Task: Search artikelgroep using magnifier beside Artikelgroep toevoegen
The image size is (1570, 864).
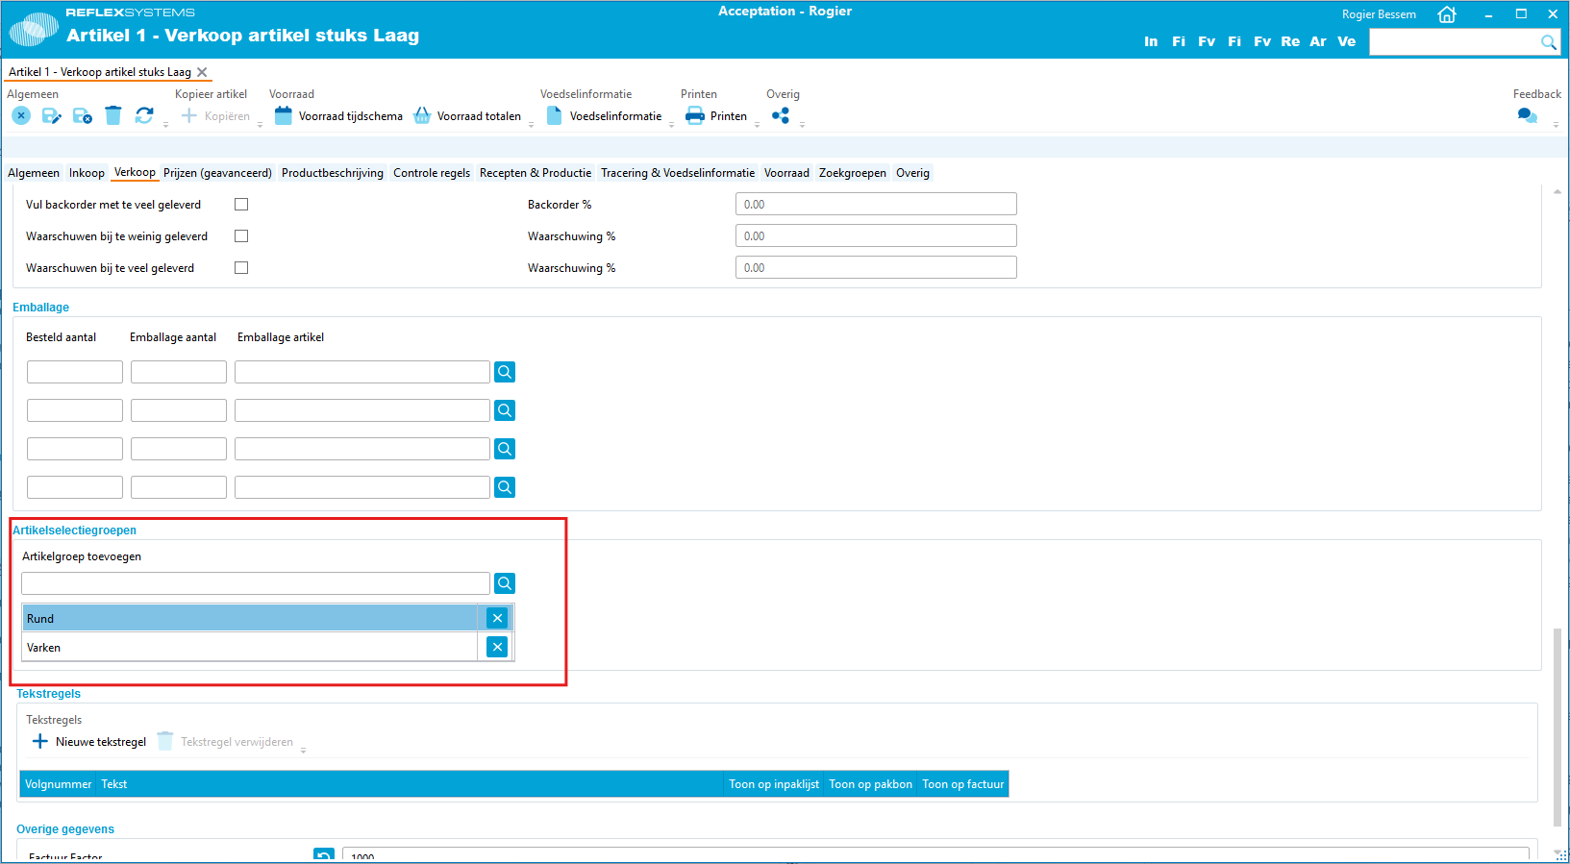Action: point(505,583)
